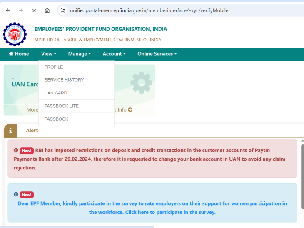This screenshot has height=228, width=304.
Task: Click the gear icon on UAN card
Action: click(x=141, y=82)
